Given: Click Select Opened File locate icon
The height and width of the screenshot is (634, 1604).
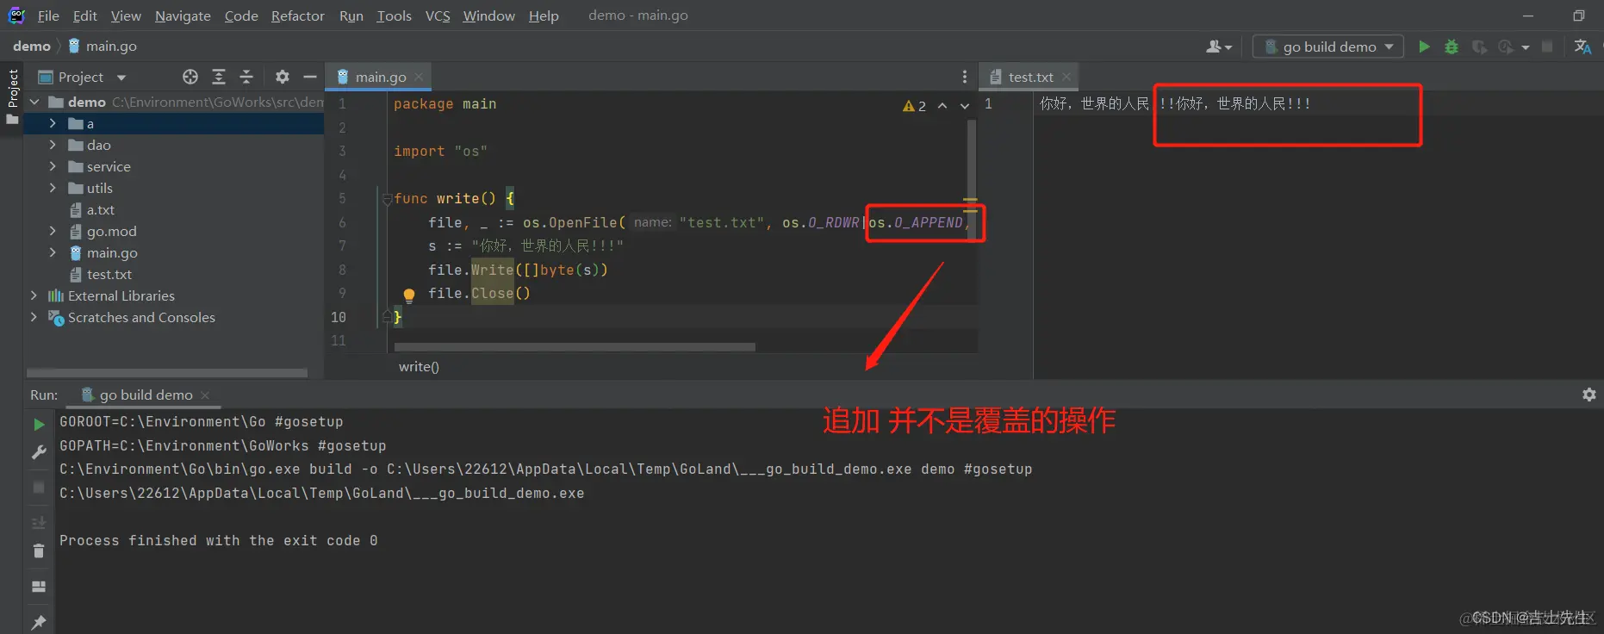Looking at the screenshot, I should (x=190, y=78).
